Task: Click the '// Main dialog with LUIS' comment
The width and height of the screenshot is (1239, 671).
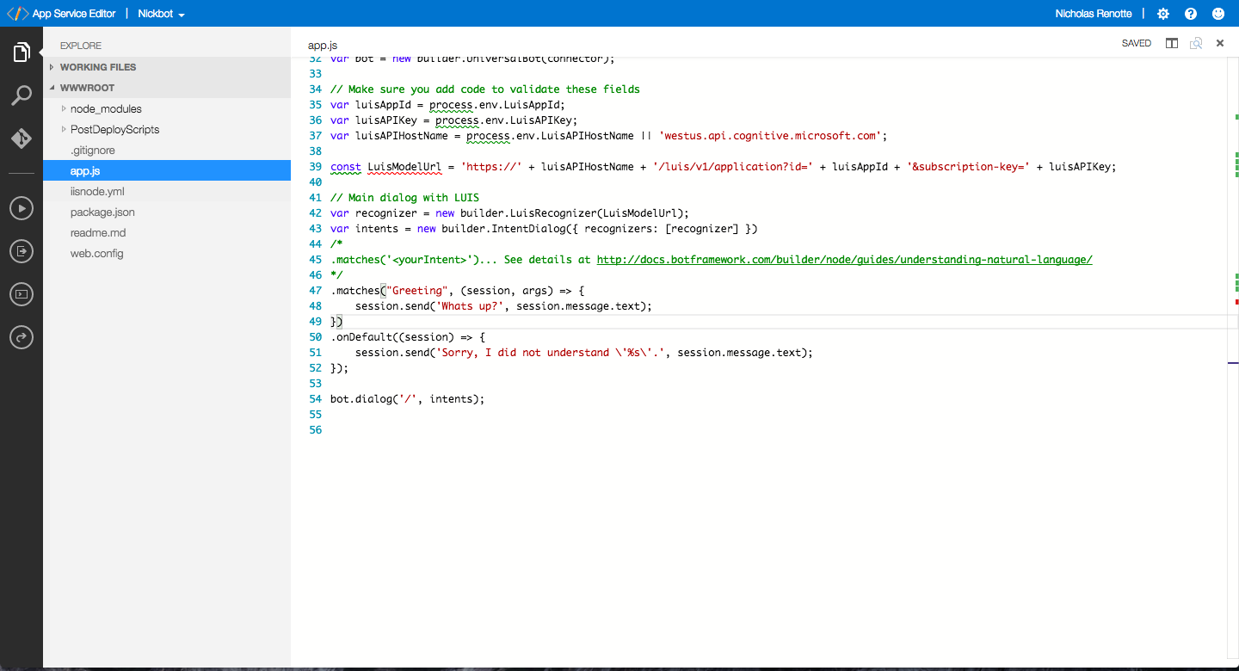Action: (x=404, y=198)
